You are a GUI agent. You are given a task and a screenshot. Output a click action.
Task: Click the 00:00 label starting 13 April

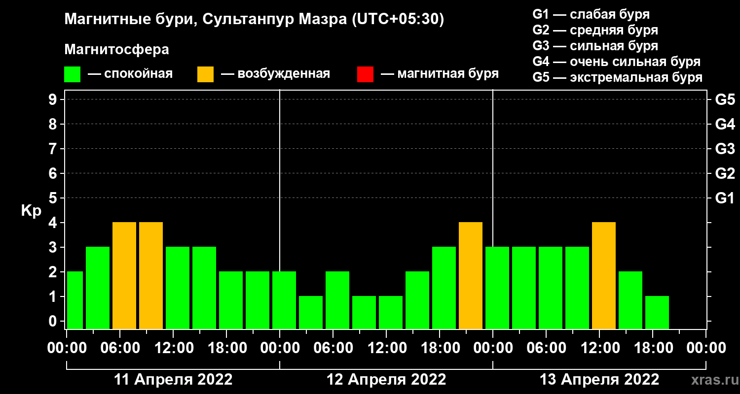(493, 348)
